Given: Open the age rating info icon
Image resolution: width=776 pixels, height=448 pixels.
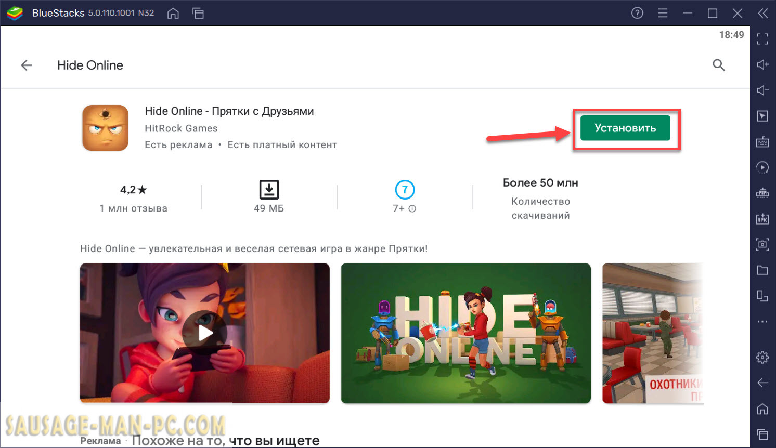Looking at the screenshot, I should (412, 209).
